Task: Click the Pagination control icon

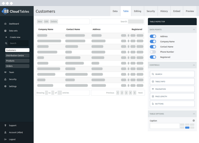Action: point(153,89)
